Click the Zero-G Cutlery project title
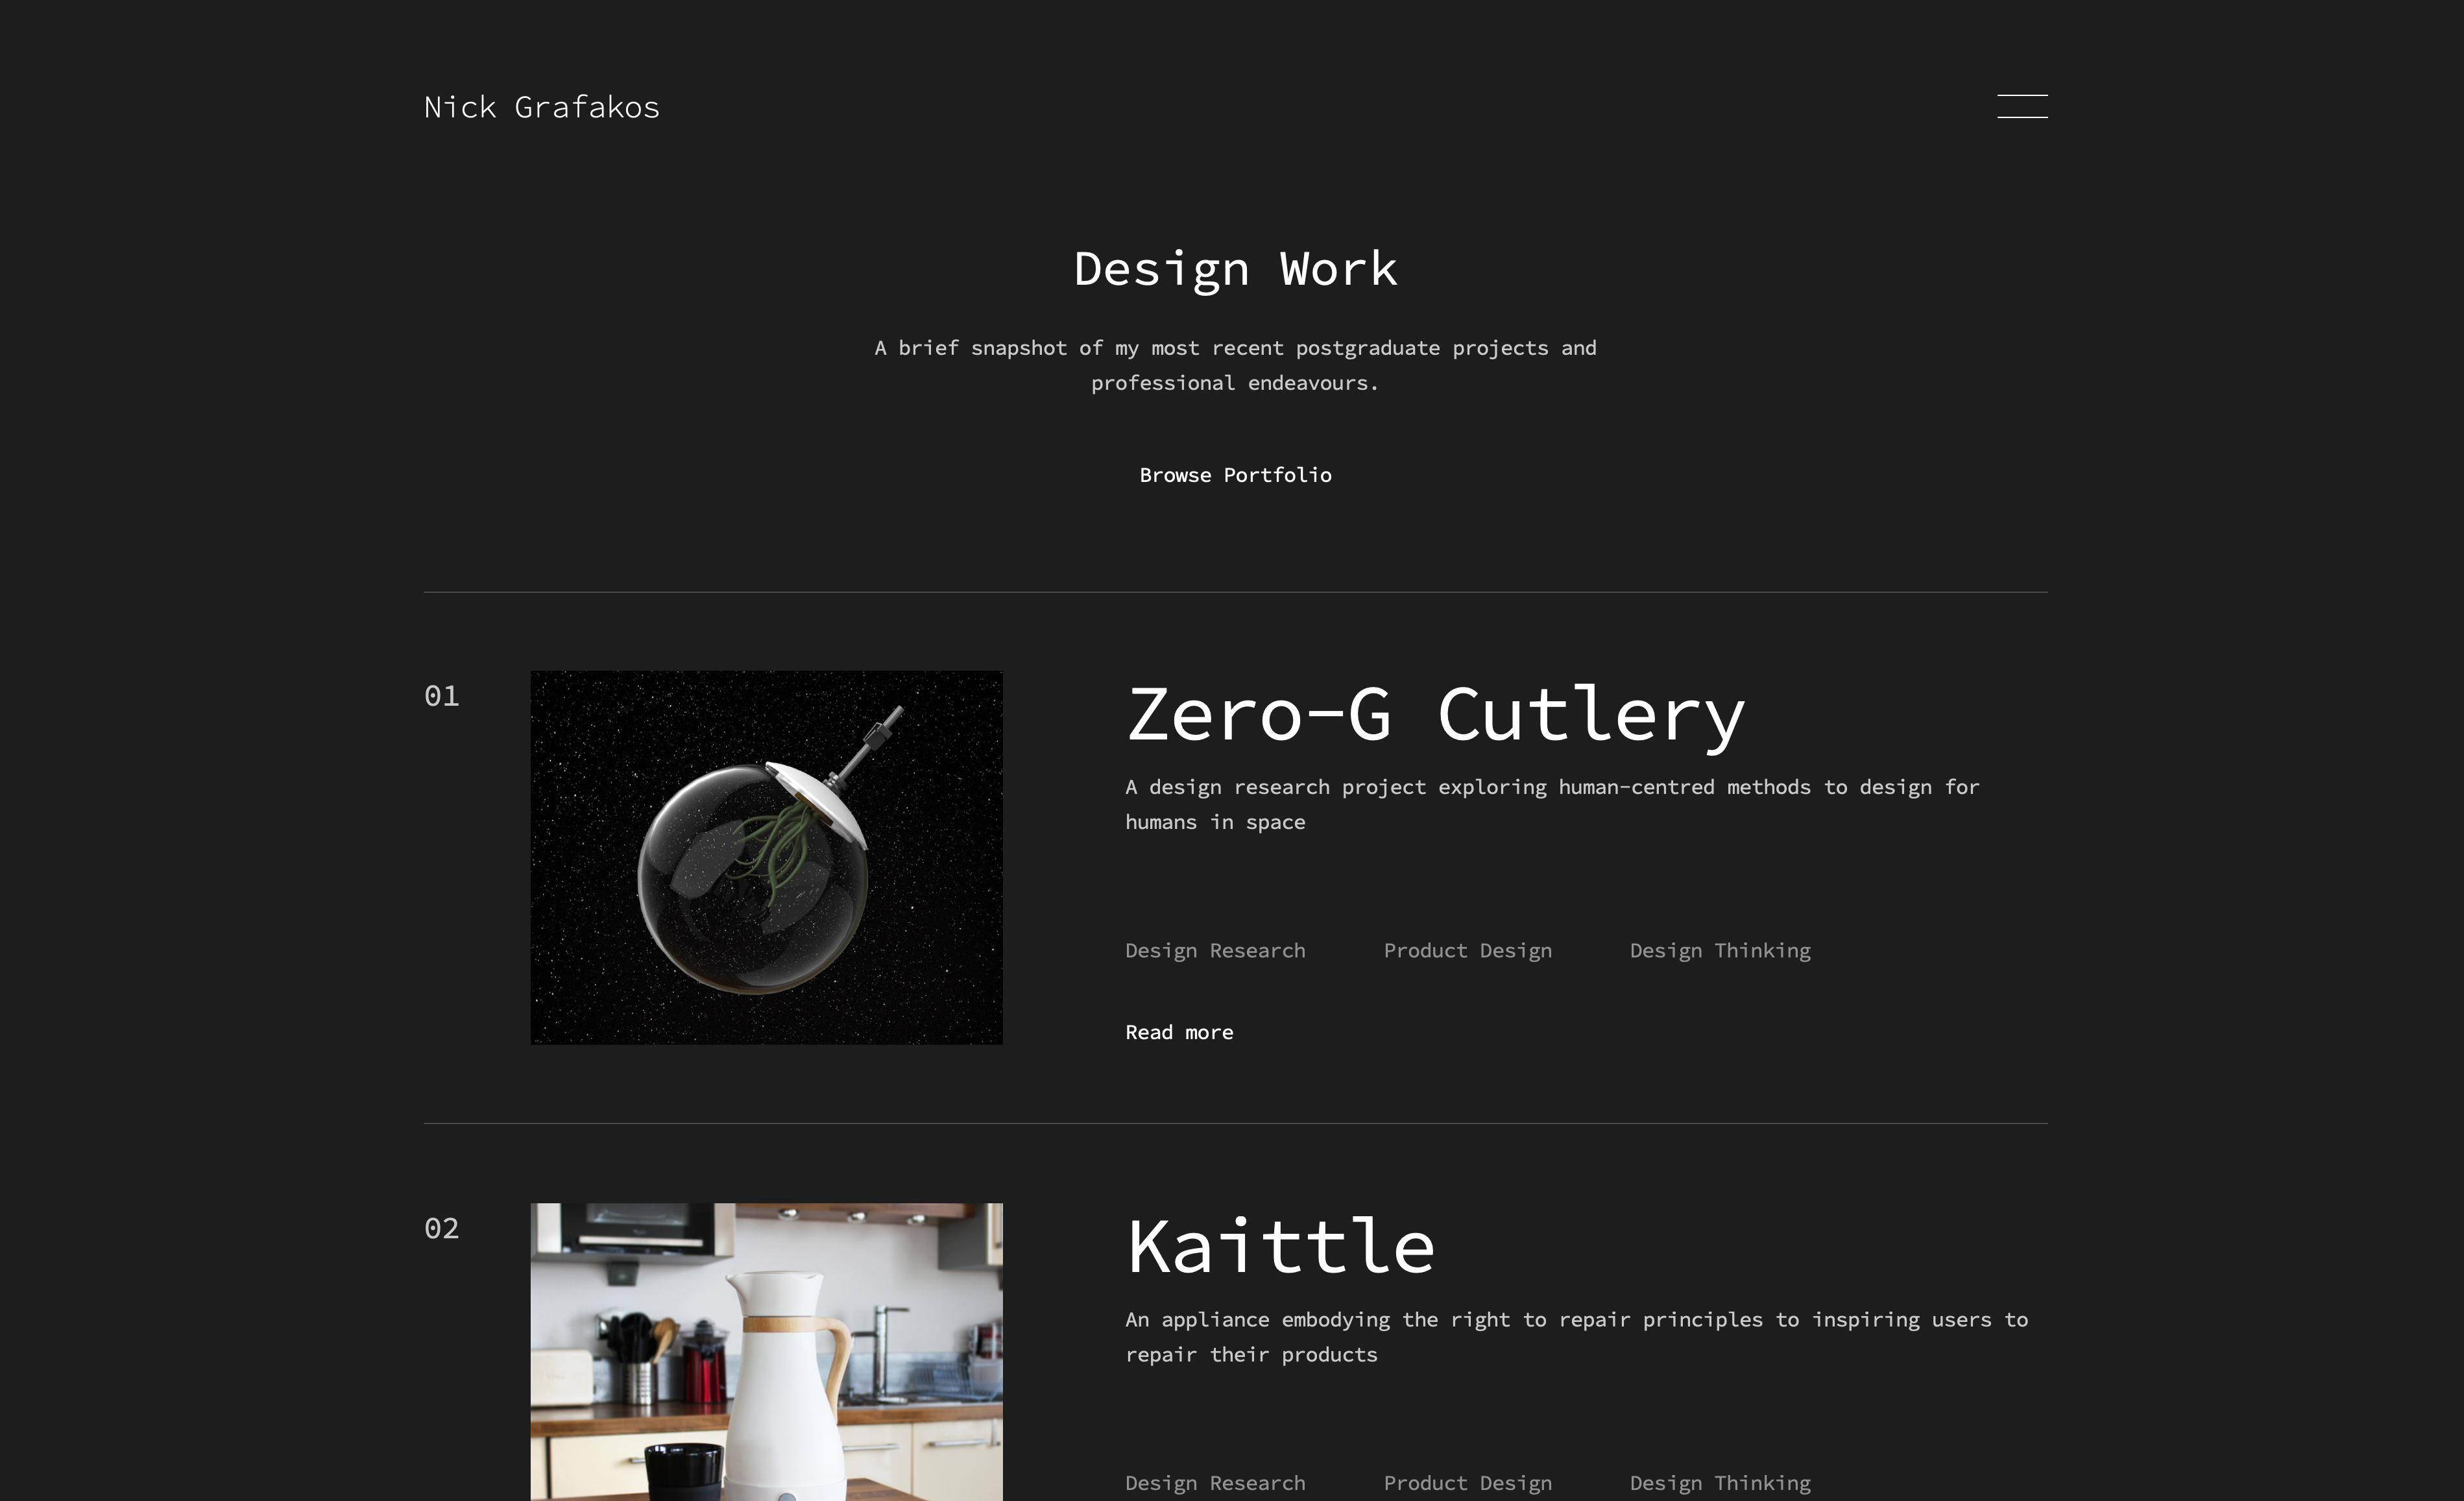Viewport: 2464px width, 1501px height. [1435, 715]
